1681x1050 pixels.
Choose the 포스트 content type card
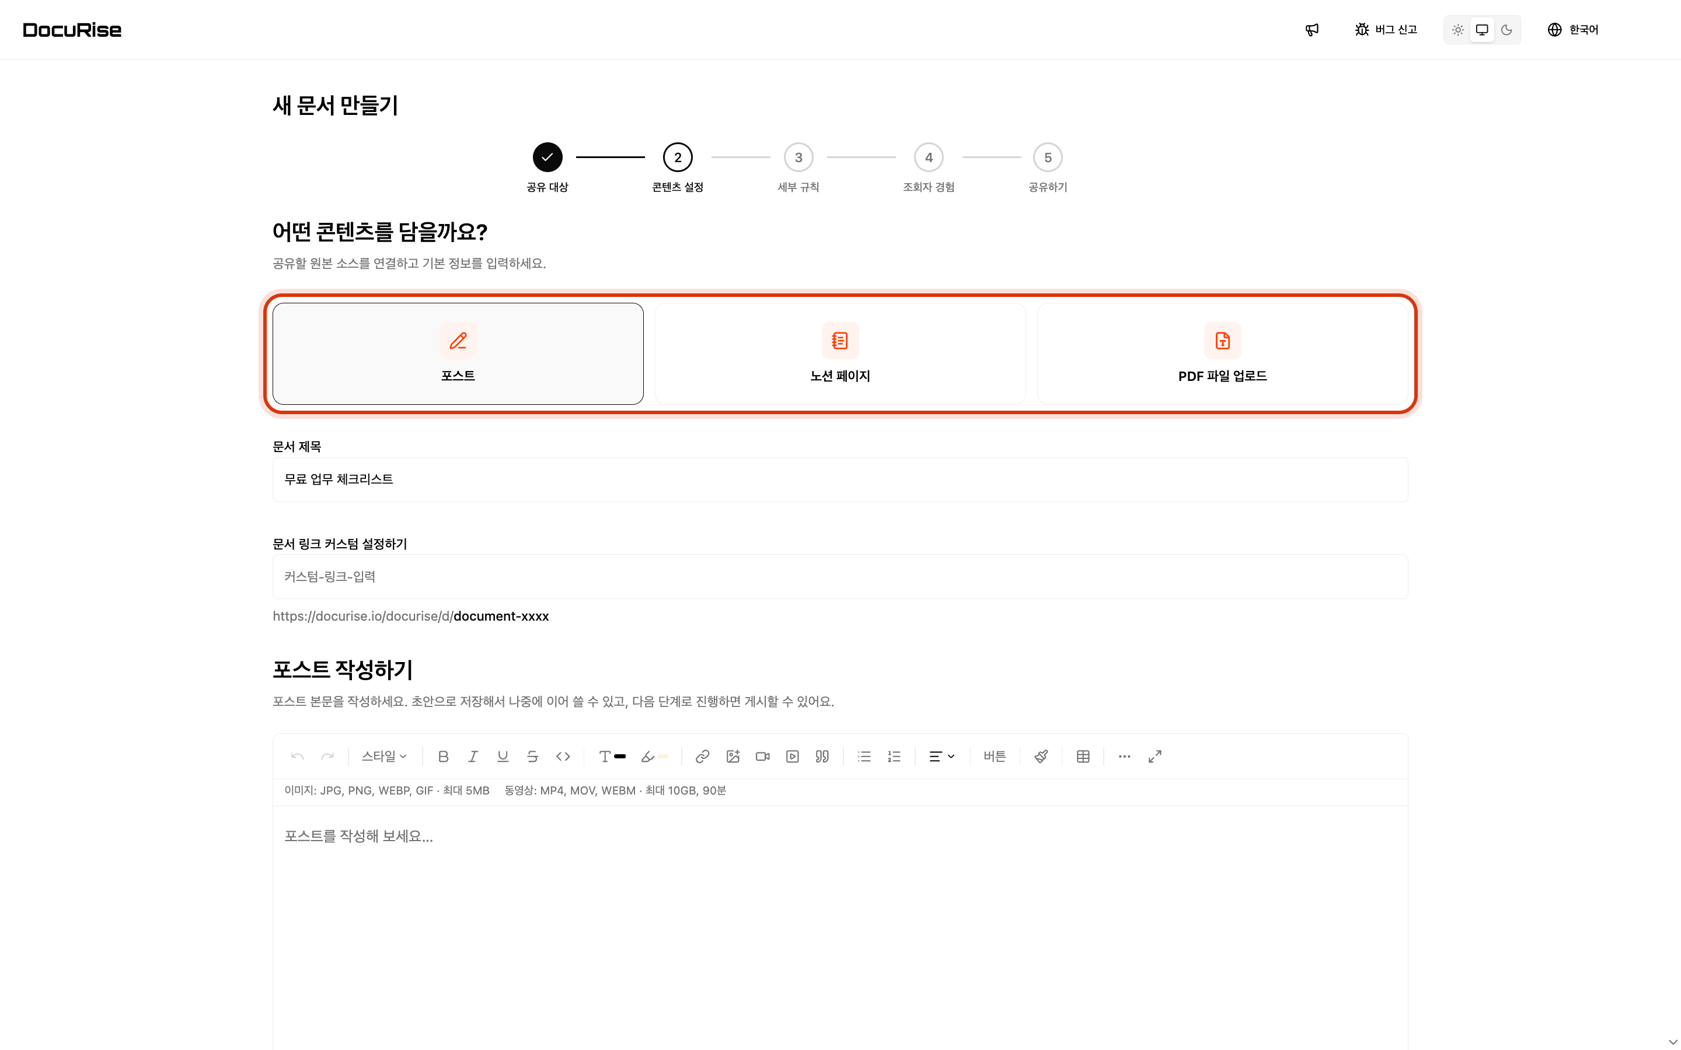(x=458, y=353)
